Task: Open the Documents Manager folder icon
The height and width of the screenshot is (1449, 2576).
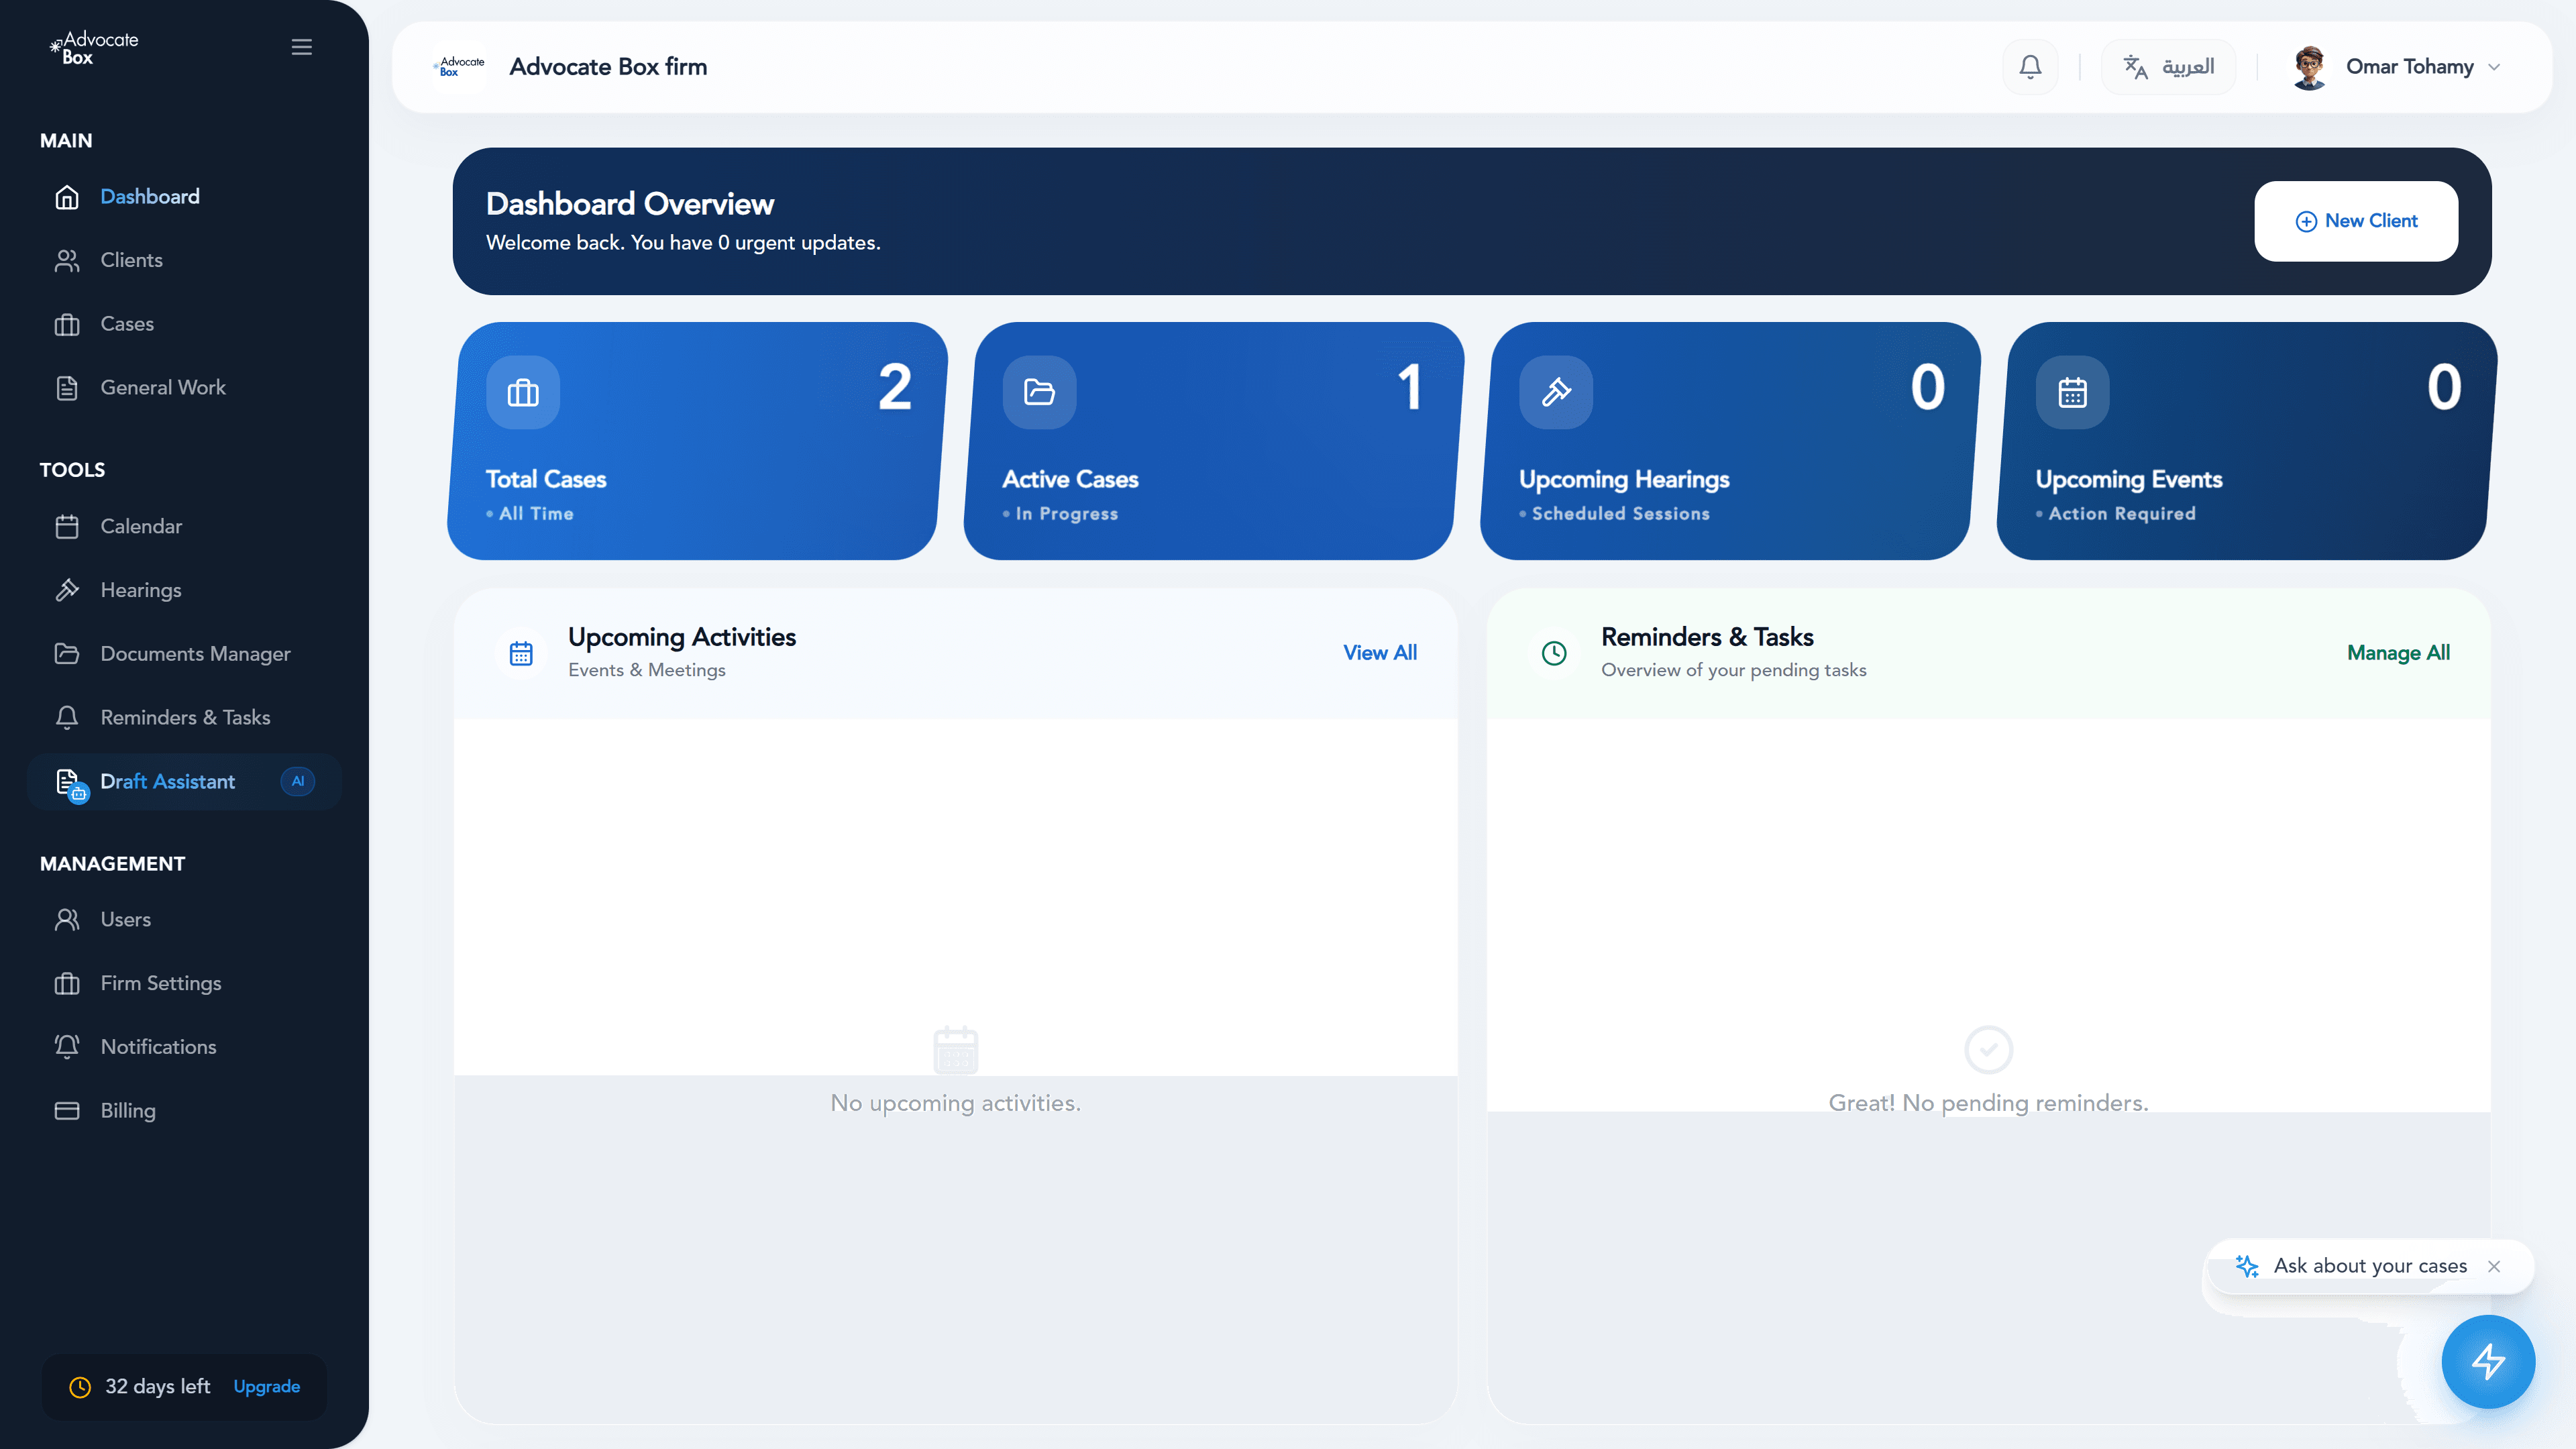Action: pyautogui.click(x=67, y=653)
